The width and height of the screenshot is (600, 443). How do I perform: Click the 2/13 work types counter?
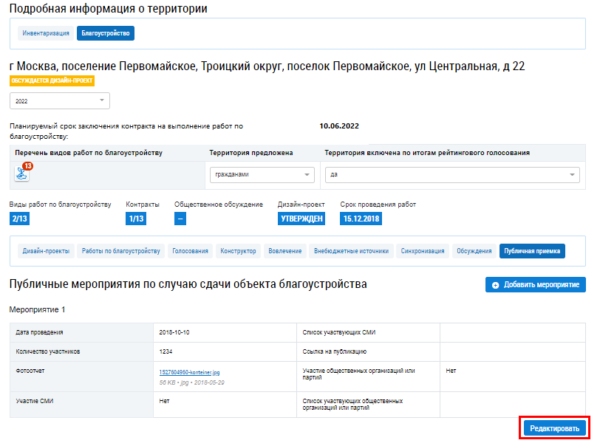point(20,219)
